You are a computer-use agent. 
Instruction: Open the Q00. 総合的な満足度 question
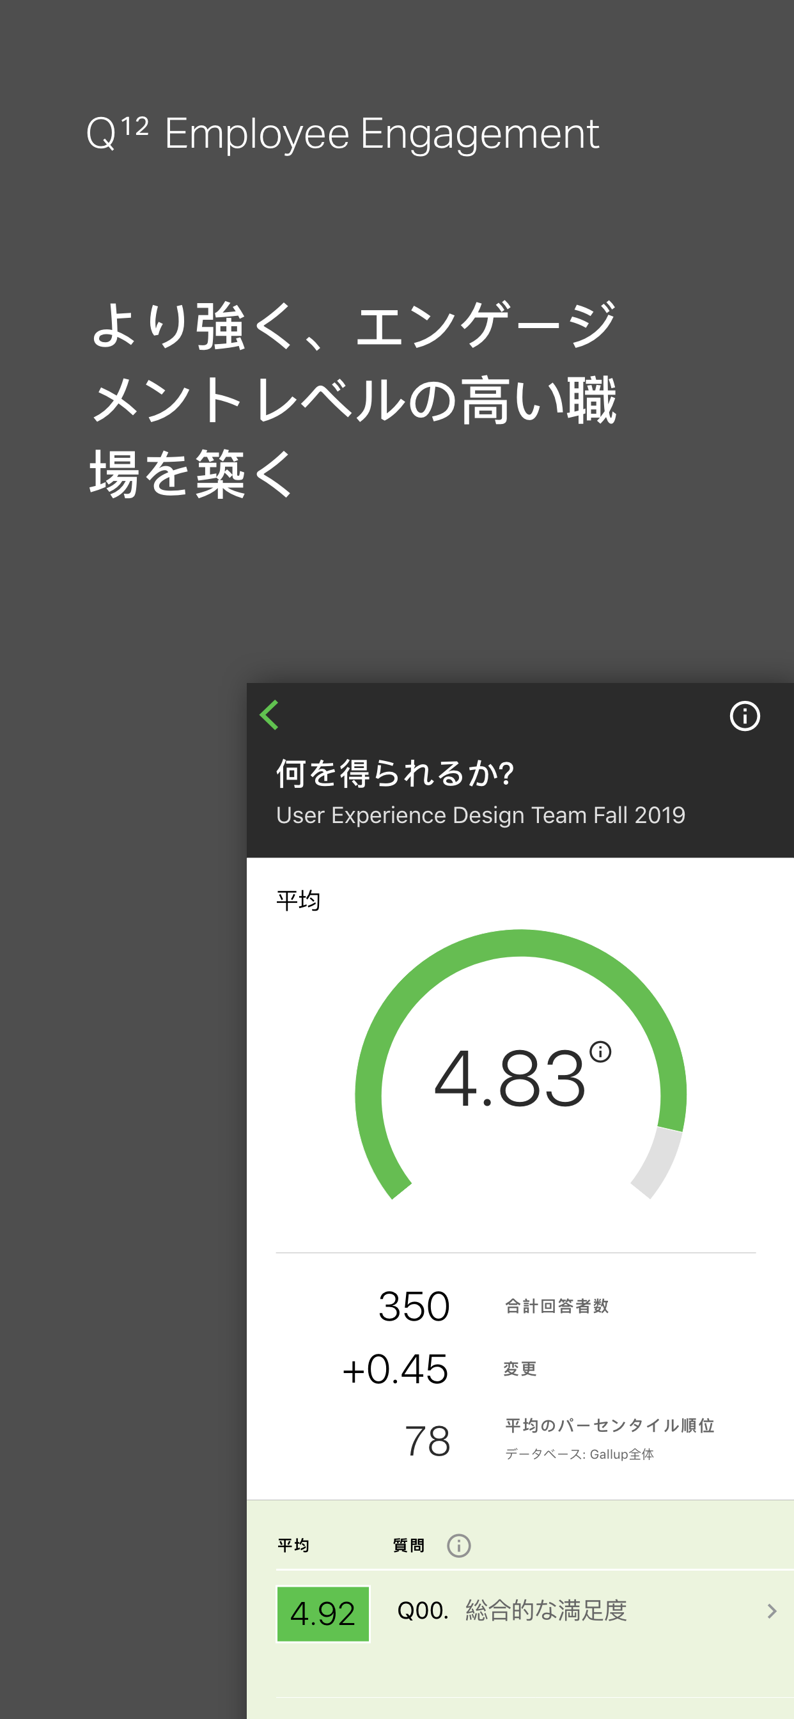pyautogui.click(x=512, y=1611)
